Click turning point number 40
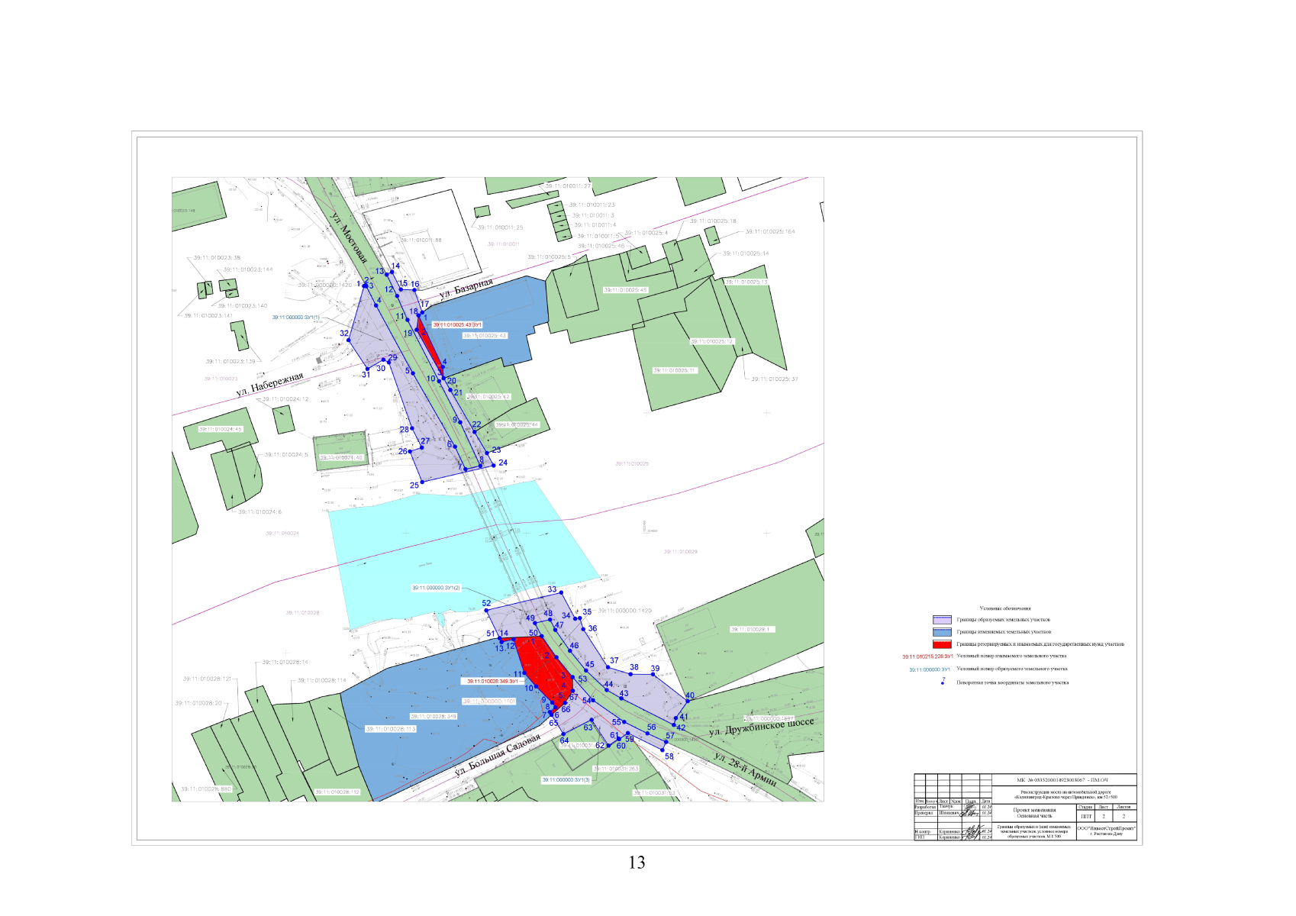This screenshot has height=916, width=1296. click(690, 695)
